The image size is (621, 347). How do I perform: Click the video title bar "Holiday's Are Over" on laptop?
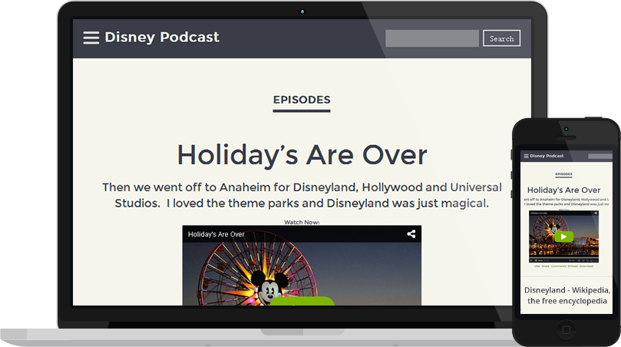click(302, 234)
